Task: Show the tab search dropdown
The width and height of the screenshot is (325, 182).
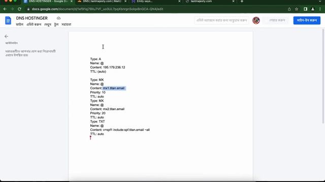Action: pos(320,2)
